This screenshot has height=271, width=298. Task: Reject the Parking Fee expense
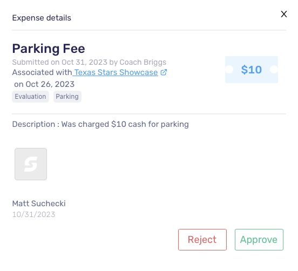coord(202,240)
